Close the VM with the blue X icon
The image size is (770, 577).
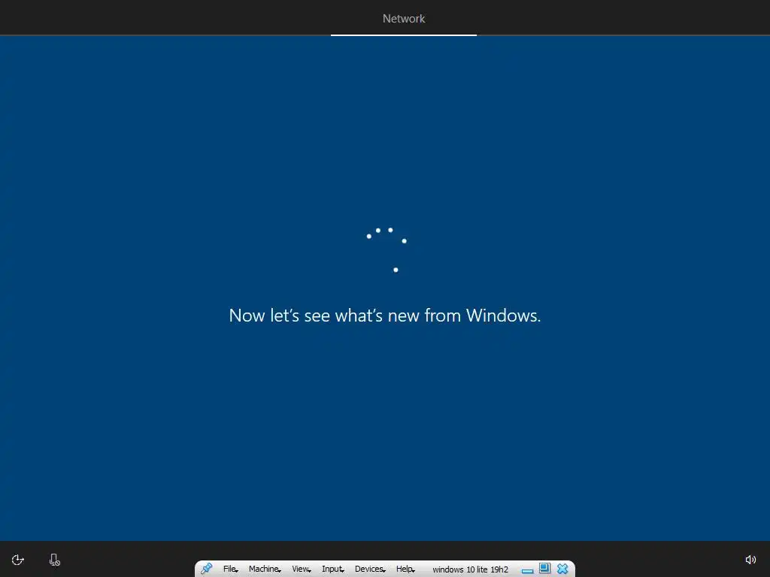(562, 569)
